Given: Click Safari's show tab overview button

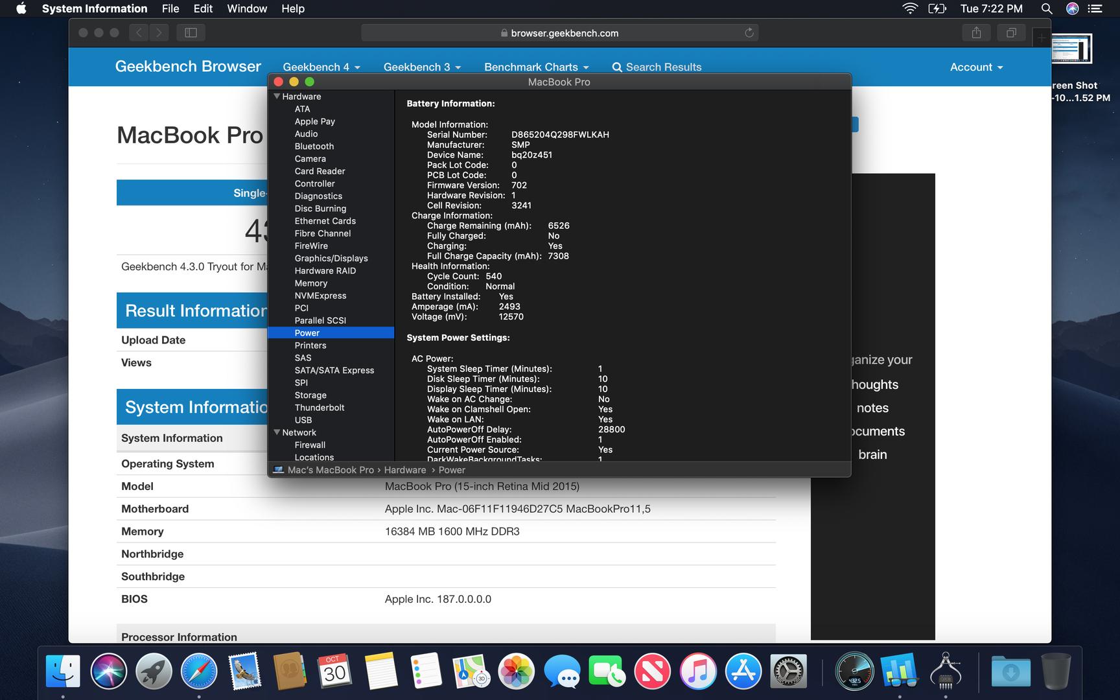Looking at the screenshot, I should point(1011,32).
